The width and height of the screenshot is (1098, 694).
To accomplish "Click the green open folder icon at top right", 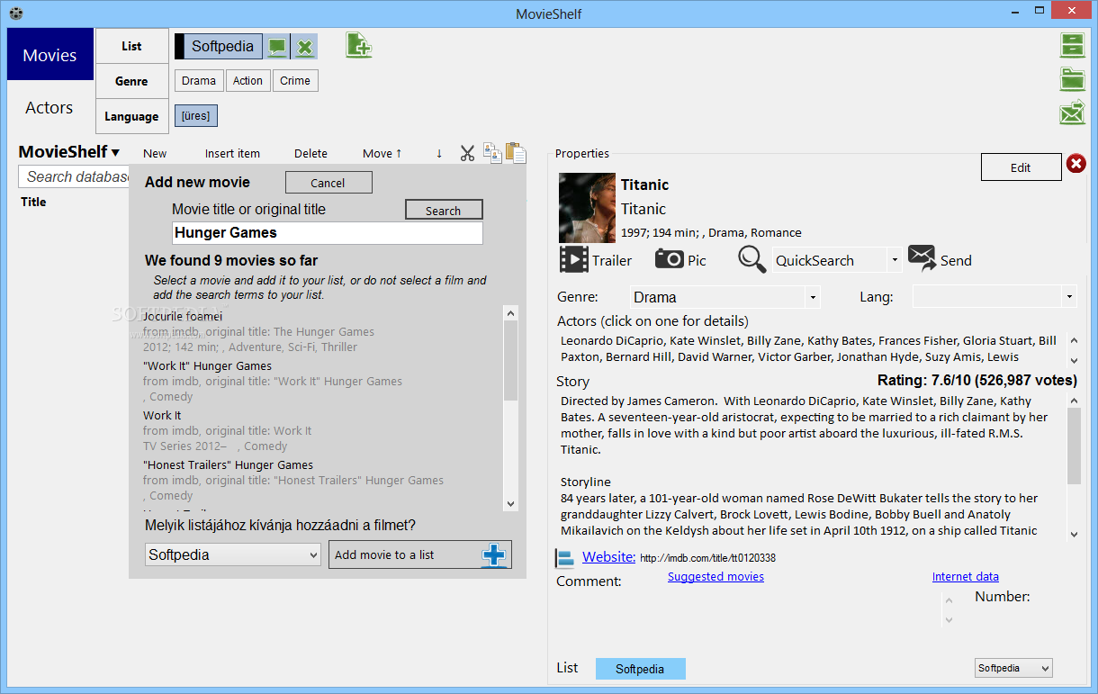I will click(x=1072, y=79).
